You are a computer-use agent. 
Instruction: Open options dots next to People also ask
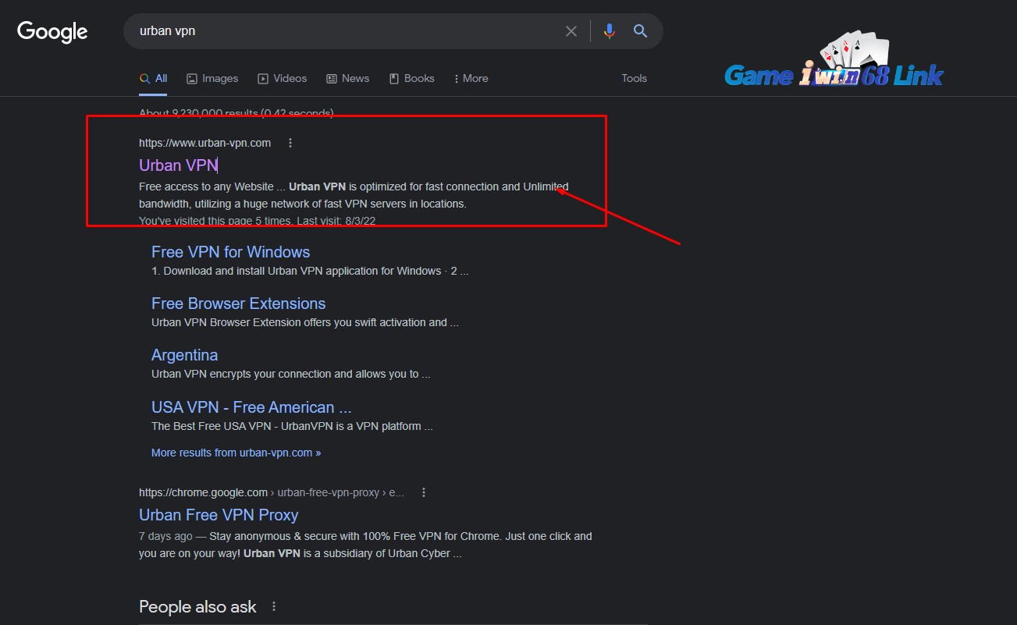(x=274, y=607)
